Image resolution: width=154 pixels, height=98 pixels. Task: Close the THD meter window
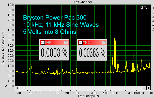104,43
